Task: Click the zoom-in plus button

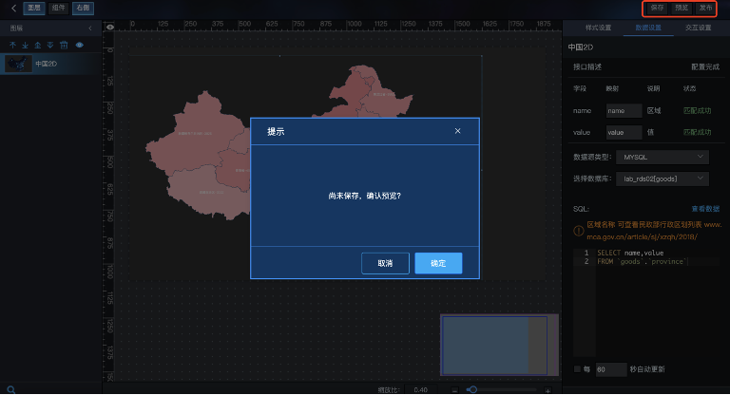Action: 547,390
